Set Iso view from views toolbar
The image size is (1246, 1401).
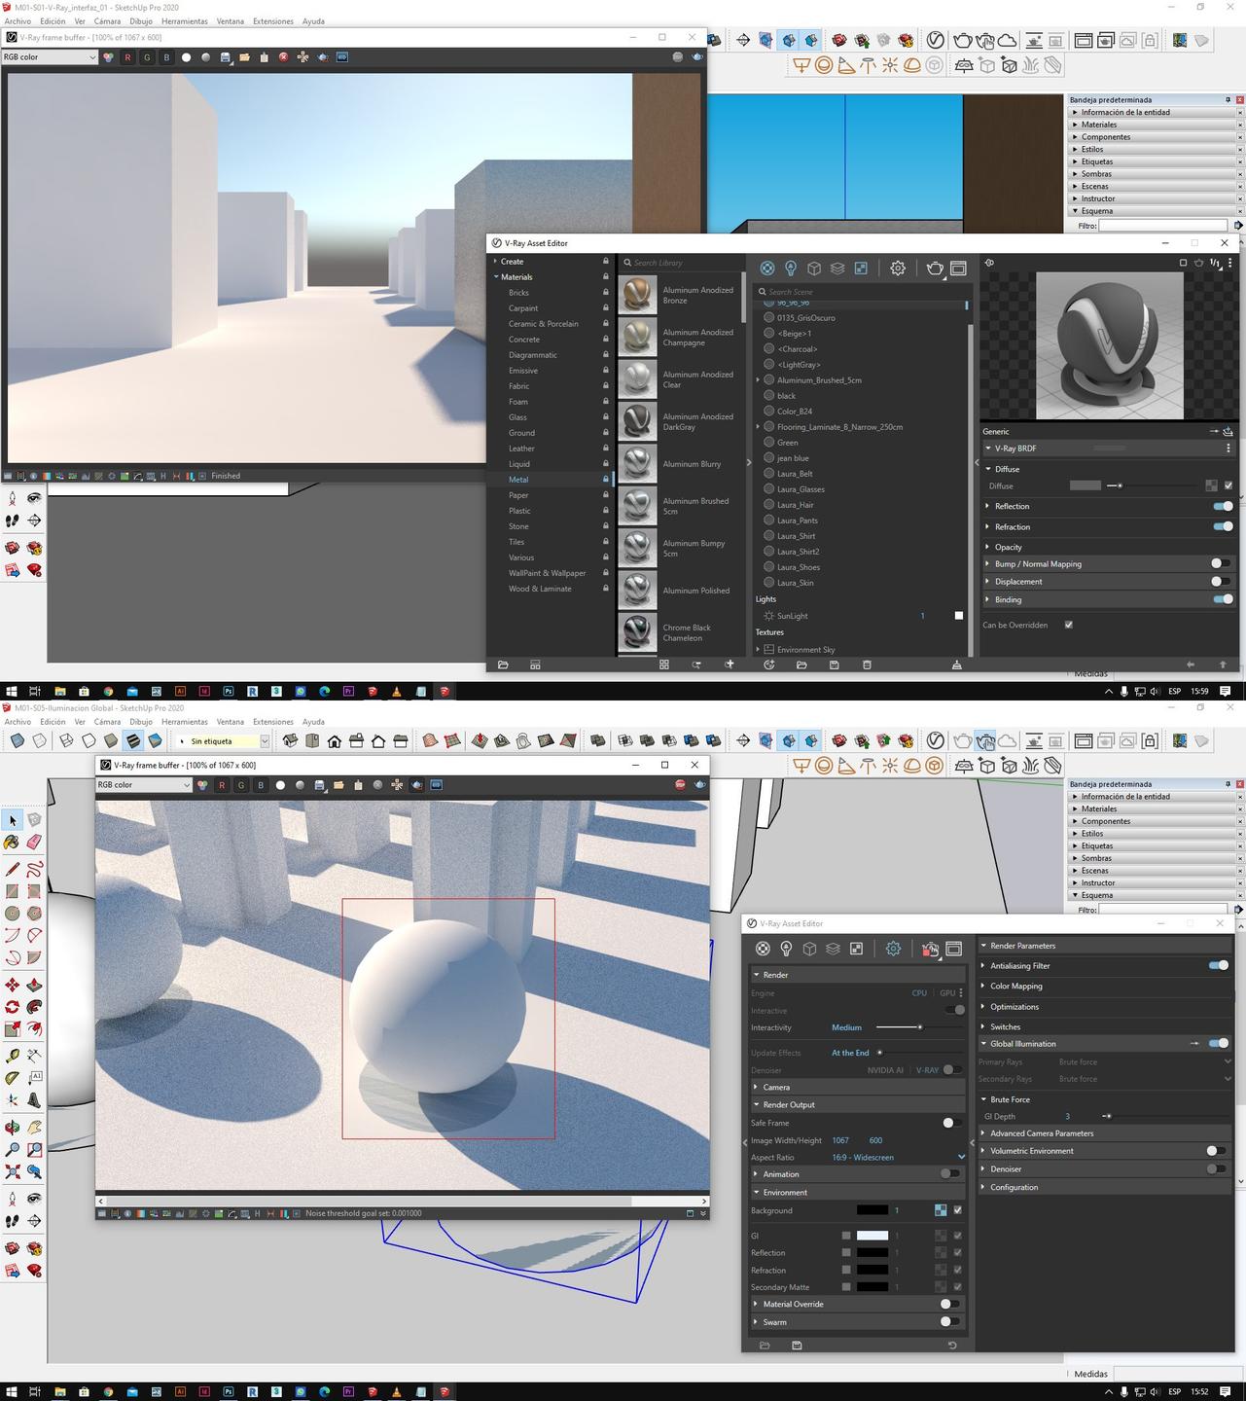point(290,740)
